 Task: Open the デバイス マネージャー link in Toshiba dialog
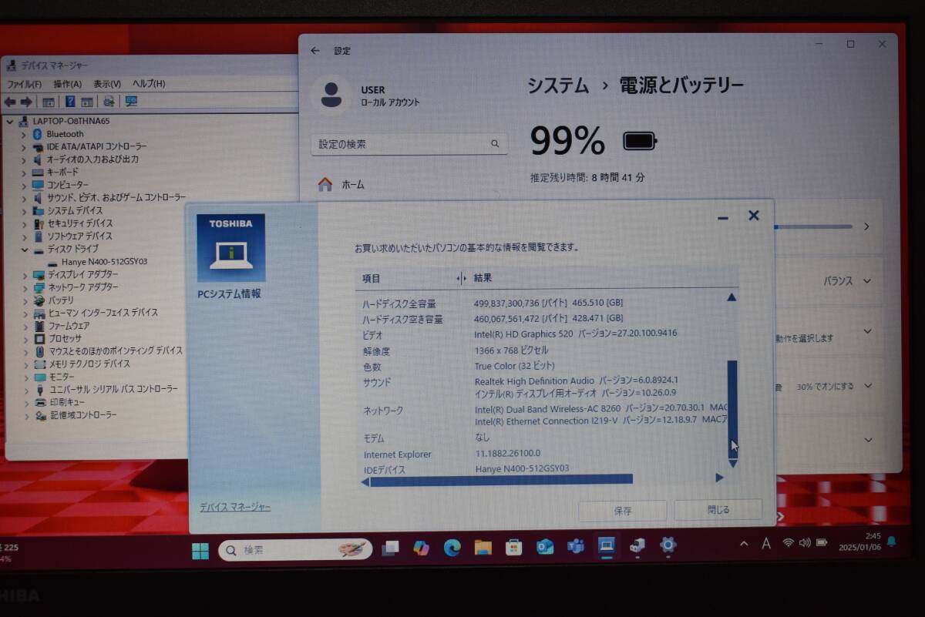click(x=235, y=508)
